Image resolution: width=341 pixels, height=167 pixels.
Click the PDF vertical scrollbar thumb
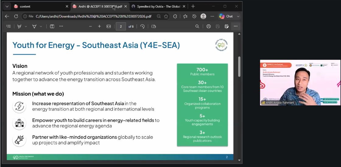pos(239,66)
